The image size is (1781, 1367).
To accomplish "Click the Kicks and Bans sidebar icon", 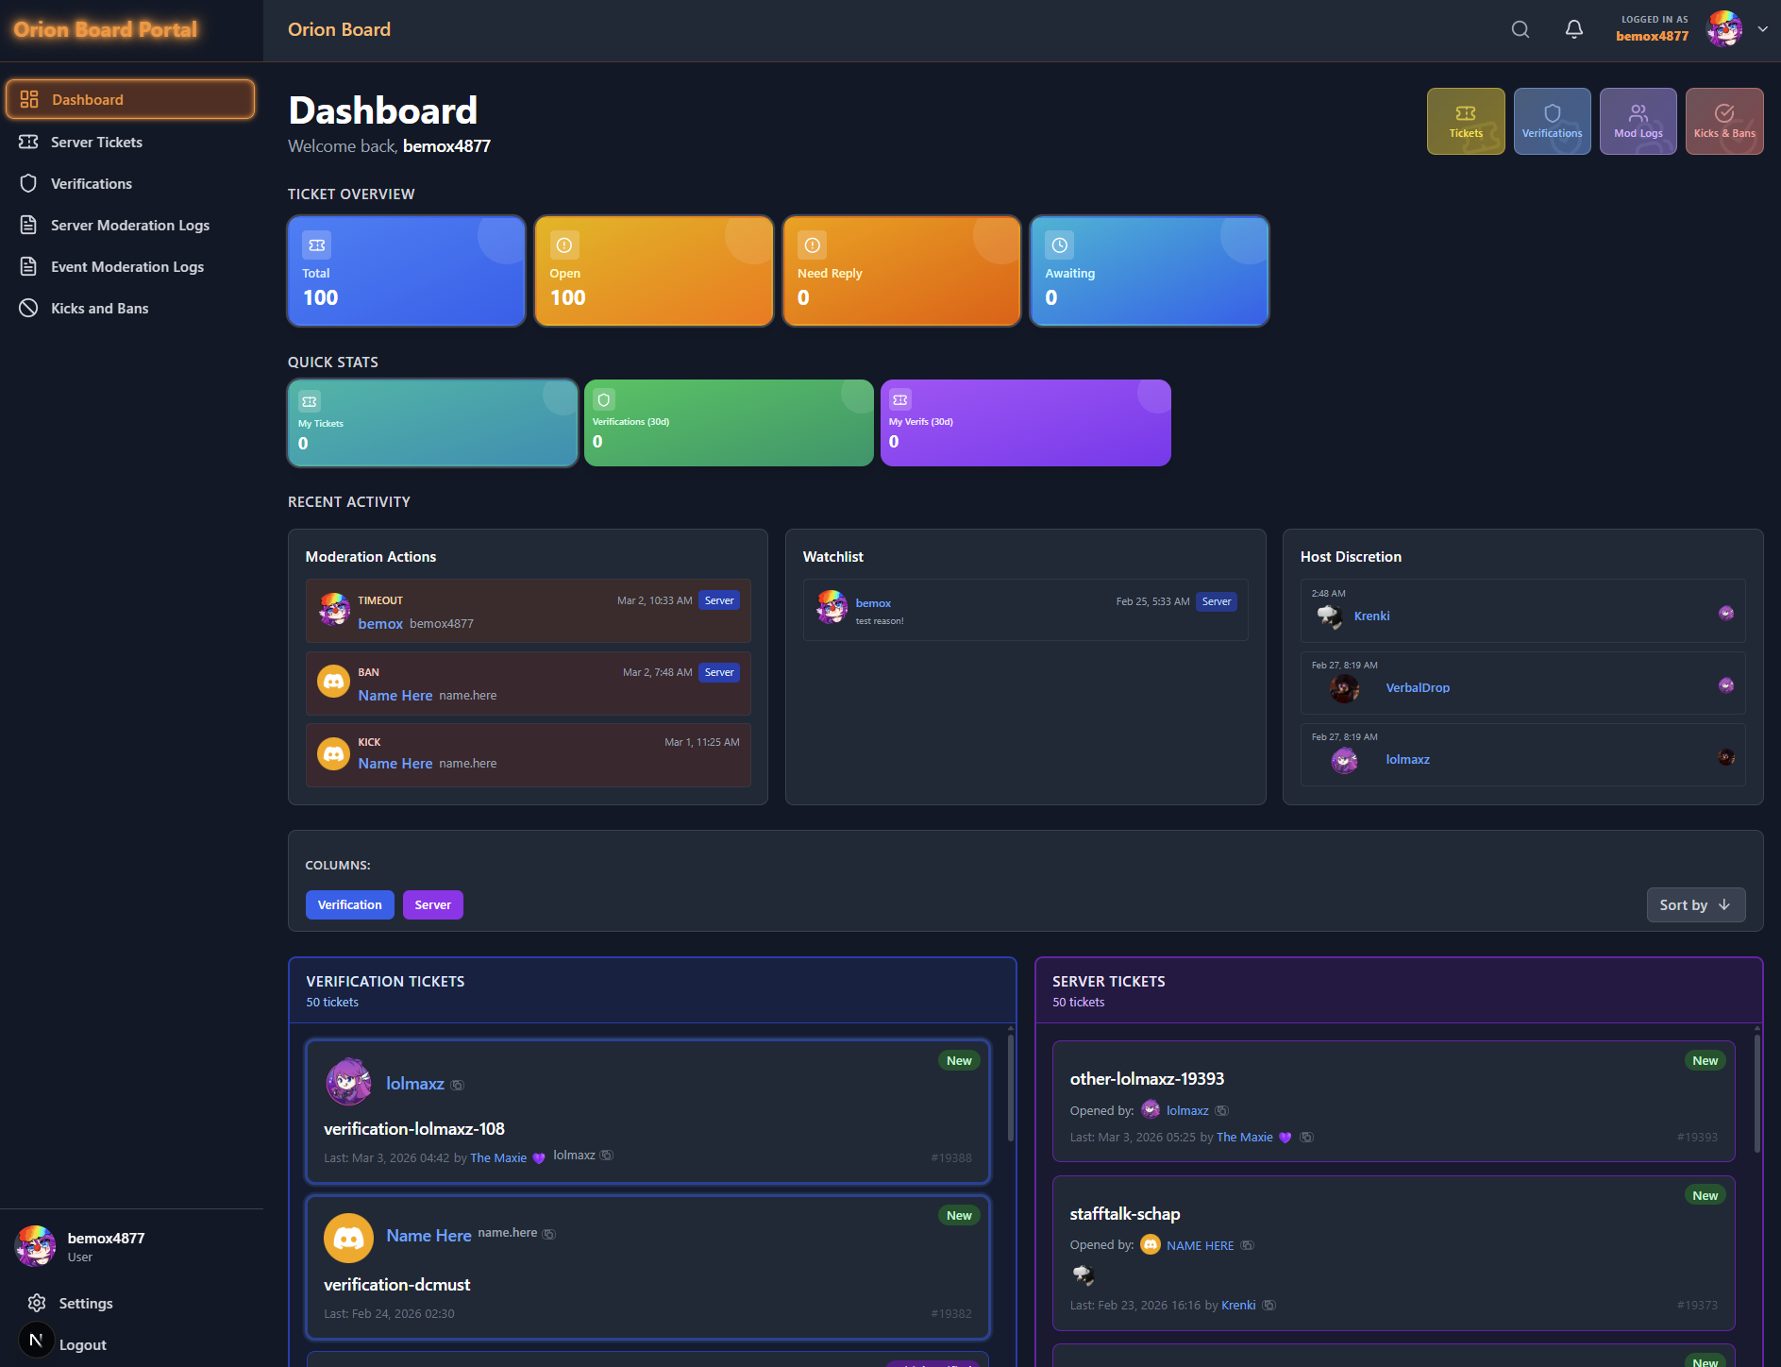I will tap(28, 308).
